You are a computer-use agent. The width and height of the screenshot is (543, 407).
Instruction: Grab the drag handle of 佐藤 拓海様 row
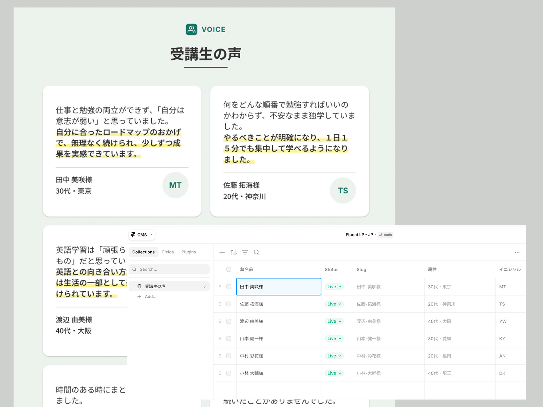coord(220,304)
